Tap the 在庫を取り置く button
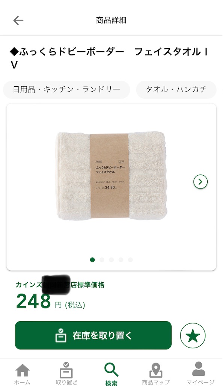 (93, 335)
